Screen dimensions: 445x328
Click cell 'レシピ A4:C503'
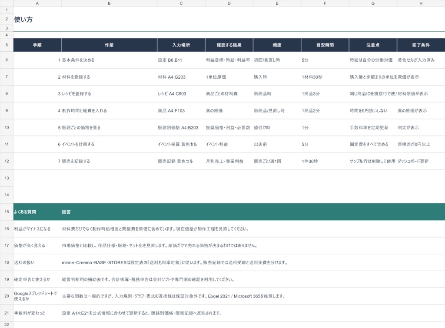point(181,94)
